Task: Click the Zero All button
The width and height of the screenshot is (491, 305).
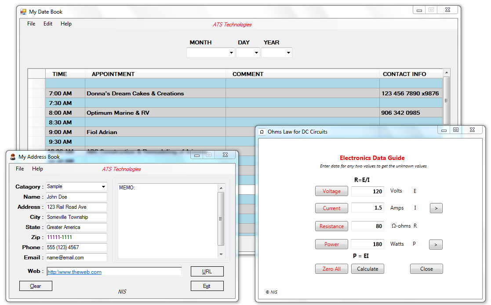Action: click(331, 269)
